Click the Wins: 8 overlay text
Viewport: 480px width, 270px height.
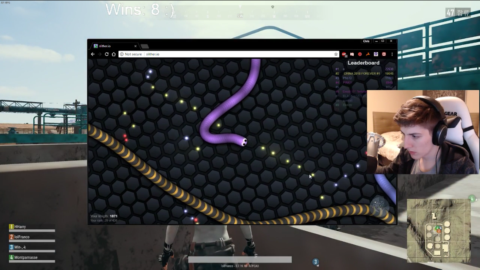(x=140, y=10)
